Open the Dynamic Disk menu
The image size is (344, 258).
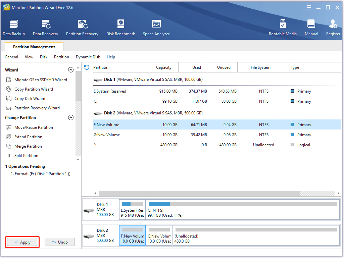88,57
